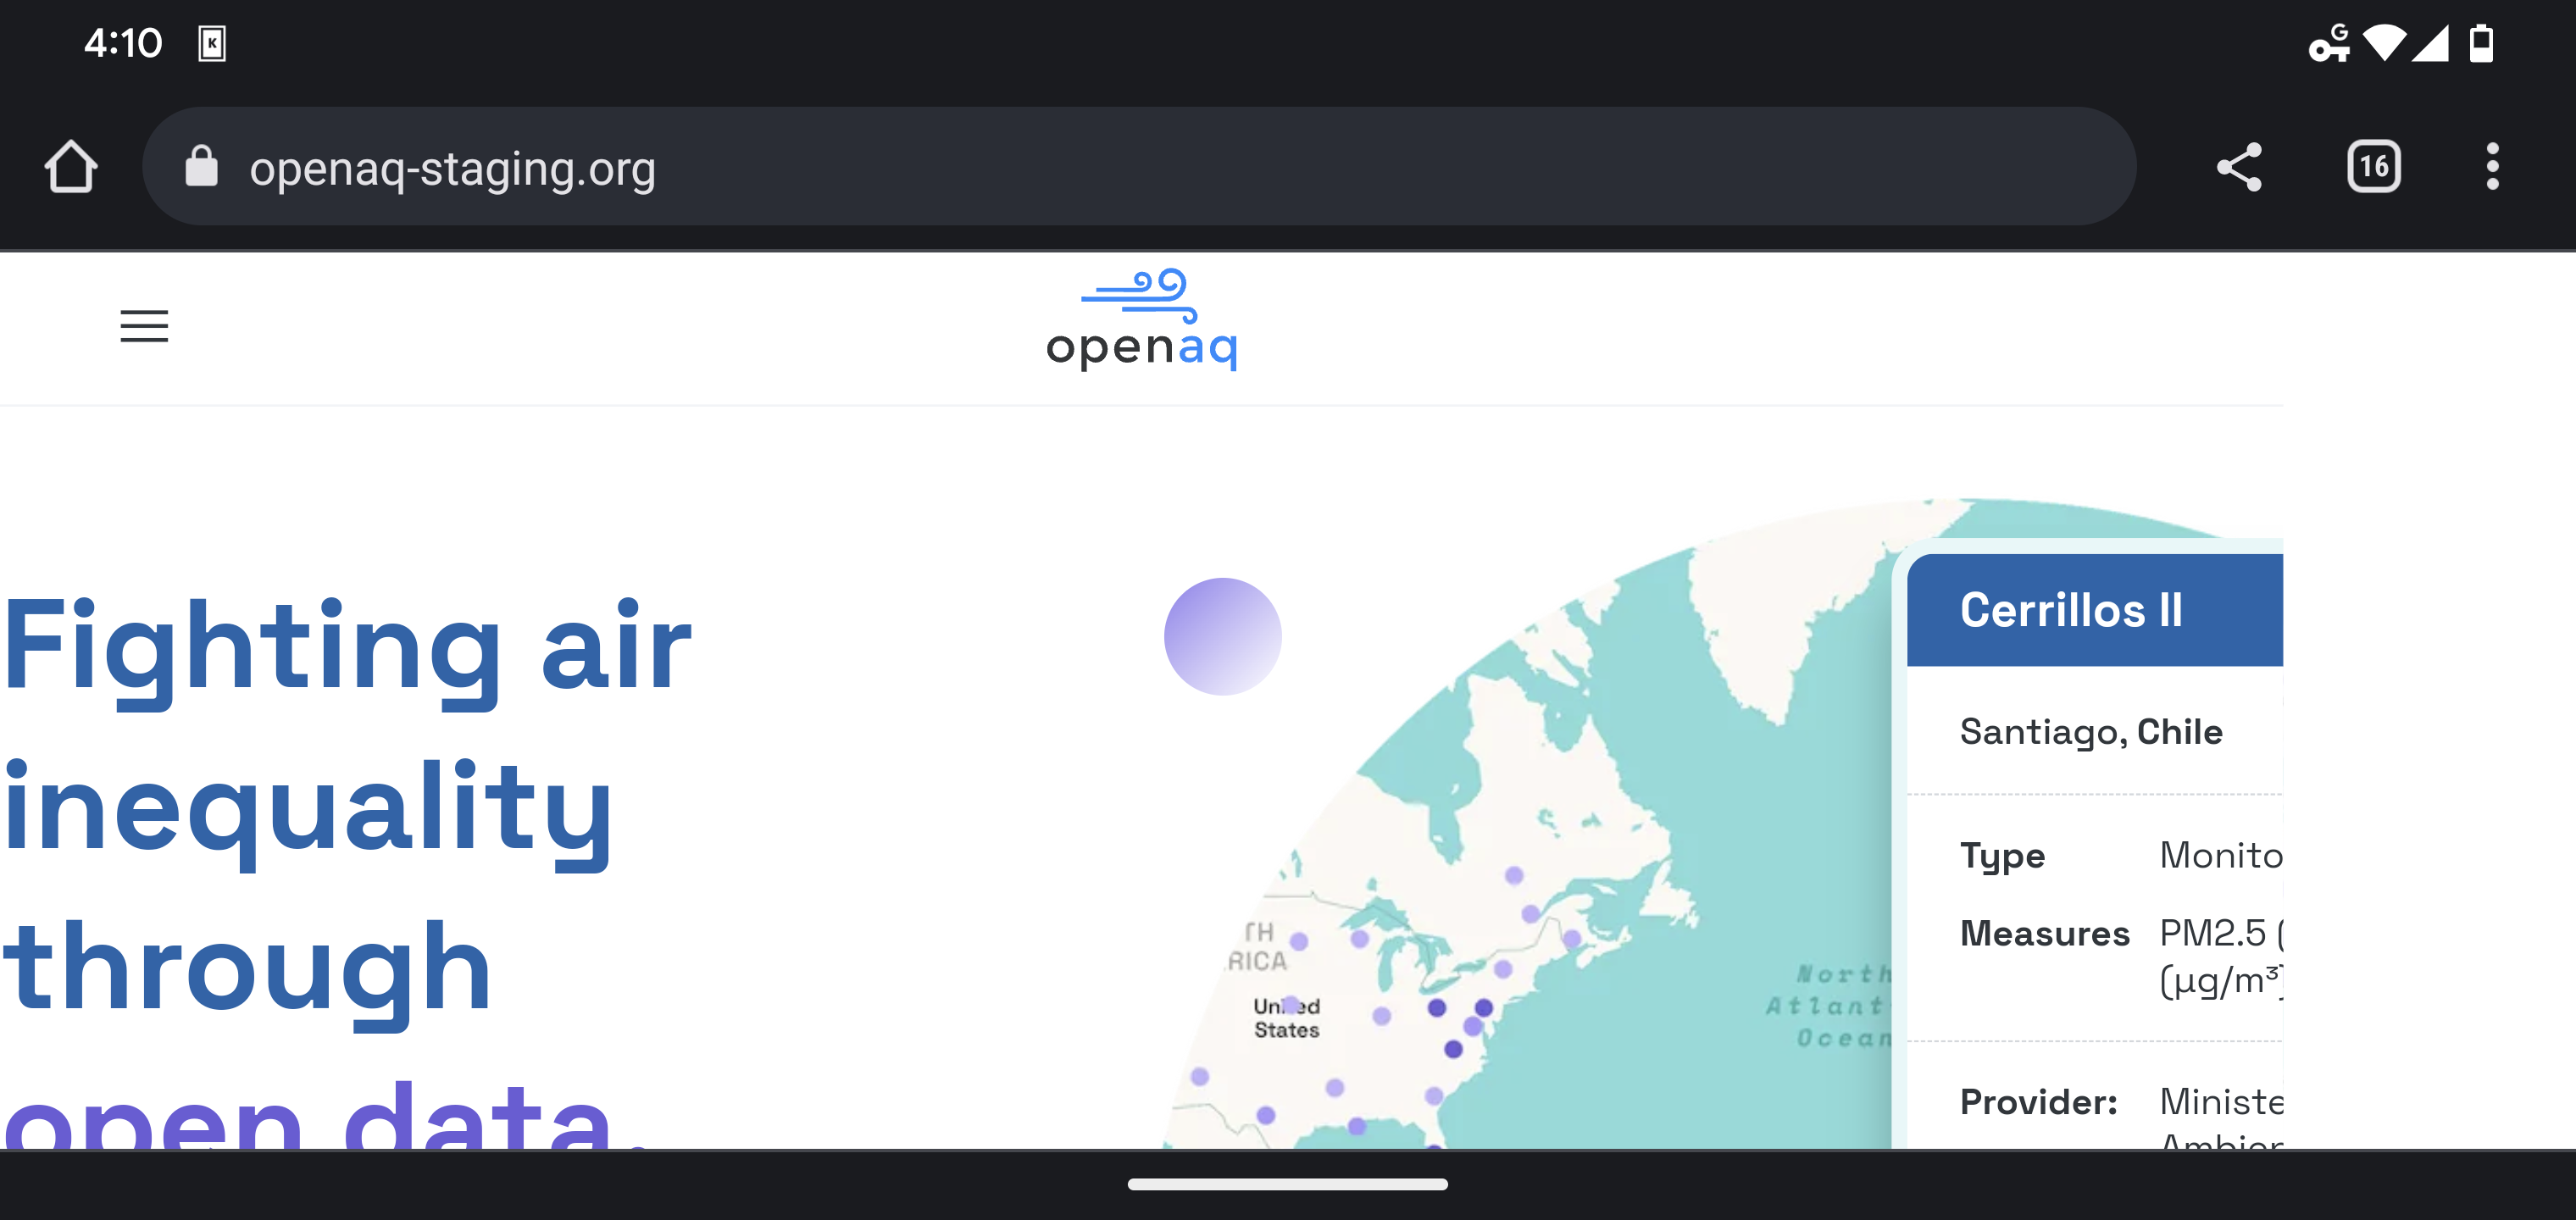Open the browser tab switcher showing 16 tabs
The width and height of the screenshot is (2576, 1220).
pos(2374,166)
